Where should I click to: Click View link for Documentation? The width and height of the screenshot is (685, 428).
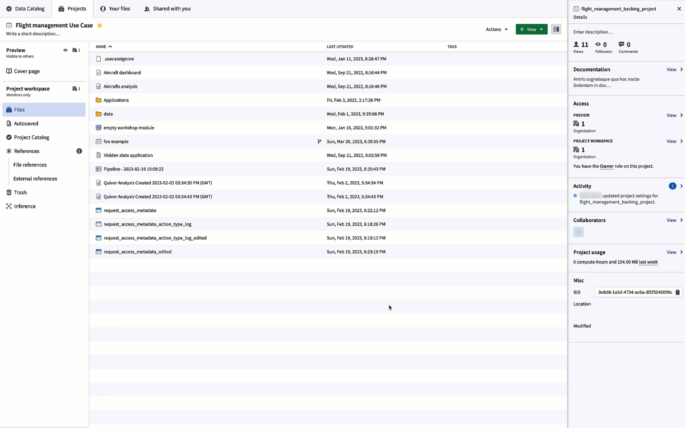coord(671,70)
